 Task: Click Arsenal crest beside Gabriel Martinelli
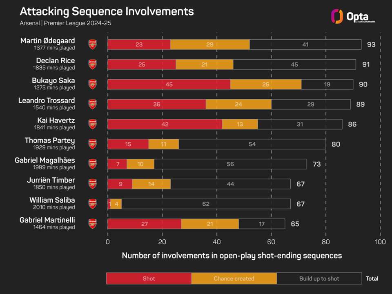pos(93,224)
